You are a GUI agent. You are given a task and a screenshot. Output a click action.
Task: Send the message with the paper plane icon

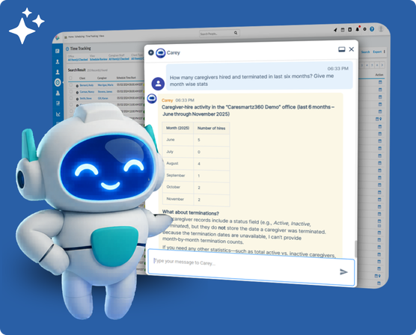pos(343,271)
